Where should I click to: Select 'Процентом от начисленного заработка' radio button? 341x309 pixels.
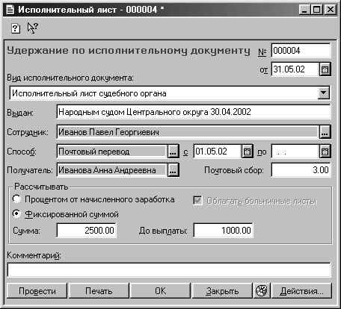(16, 199)
